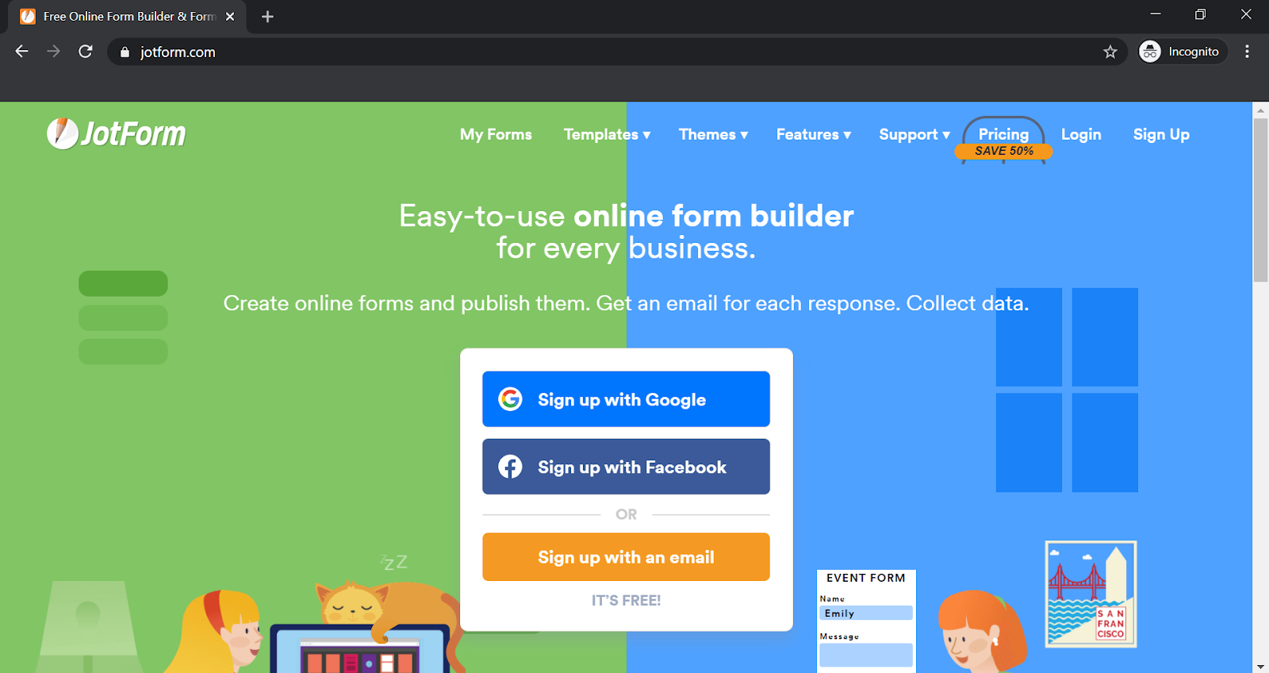Bookmark this page with the star icon

click(x=1110, y=52)
